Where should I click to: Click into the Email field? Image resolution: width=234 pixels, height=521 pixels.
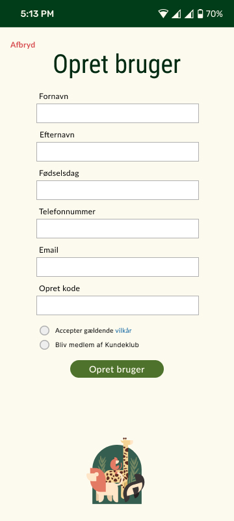[118, 267]
